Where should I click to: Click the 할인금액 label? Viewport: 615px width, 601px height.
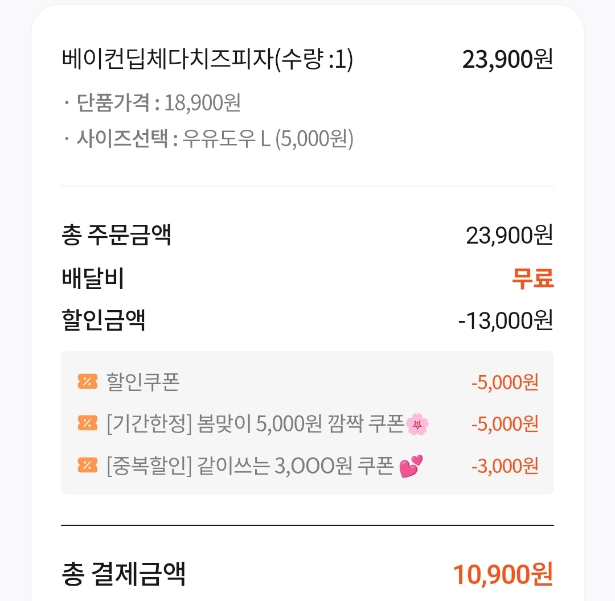[x=104, y=320]
